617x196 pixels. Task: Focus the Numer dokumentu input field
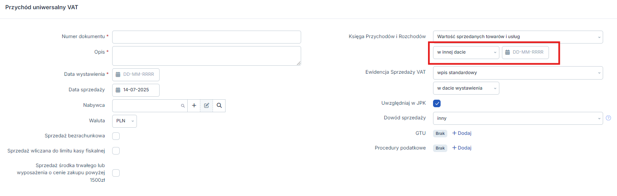coord(207,37)
